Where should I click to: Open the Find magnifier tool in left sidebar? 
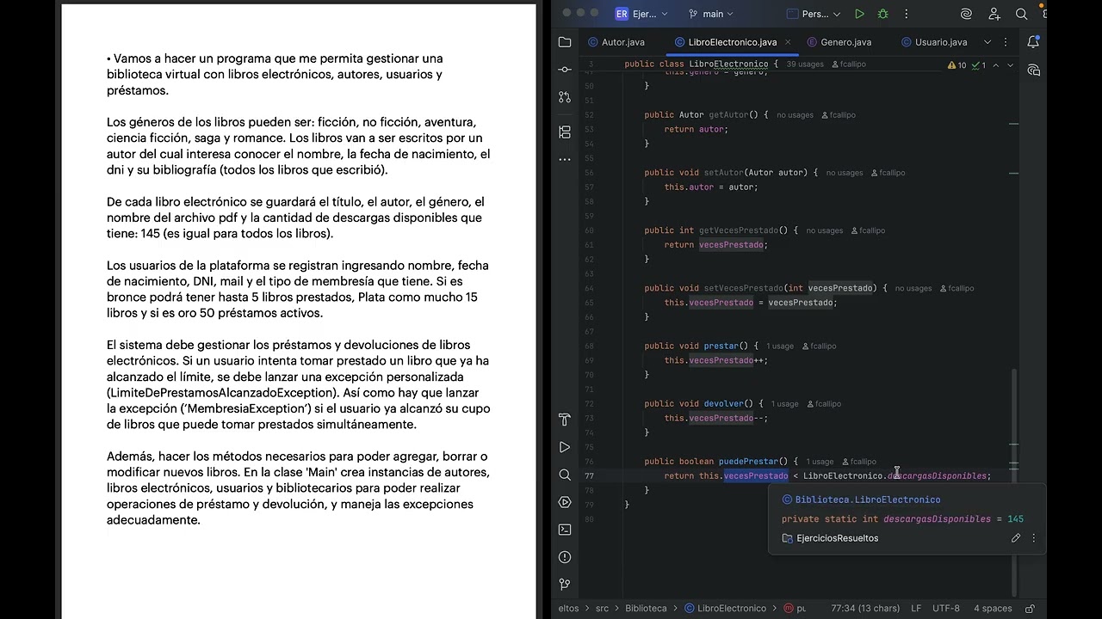565,475
